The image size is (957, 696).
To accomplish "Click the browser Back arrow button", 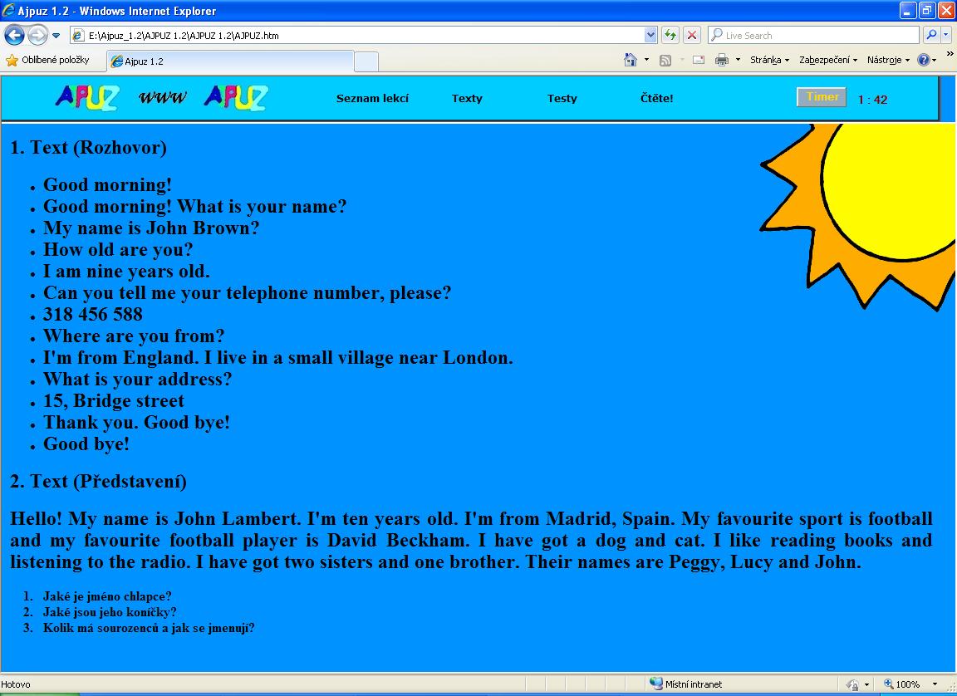I will [x=15, y=36].
